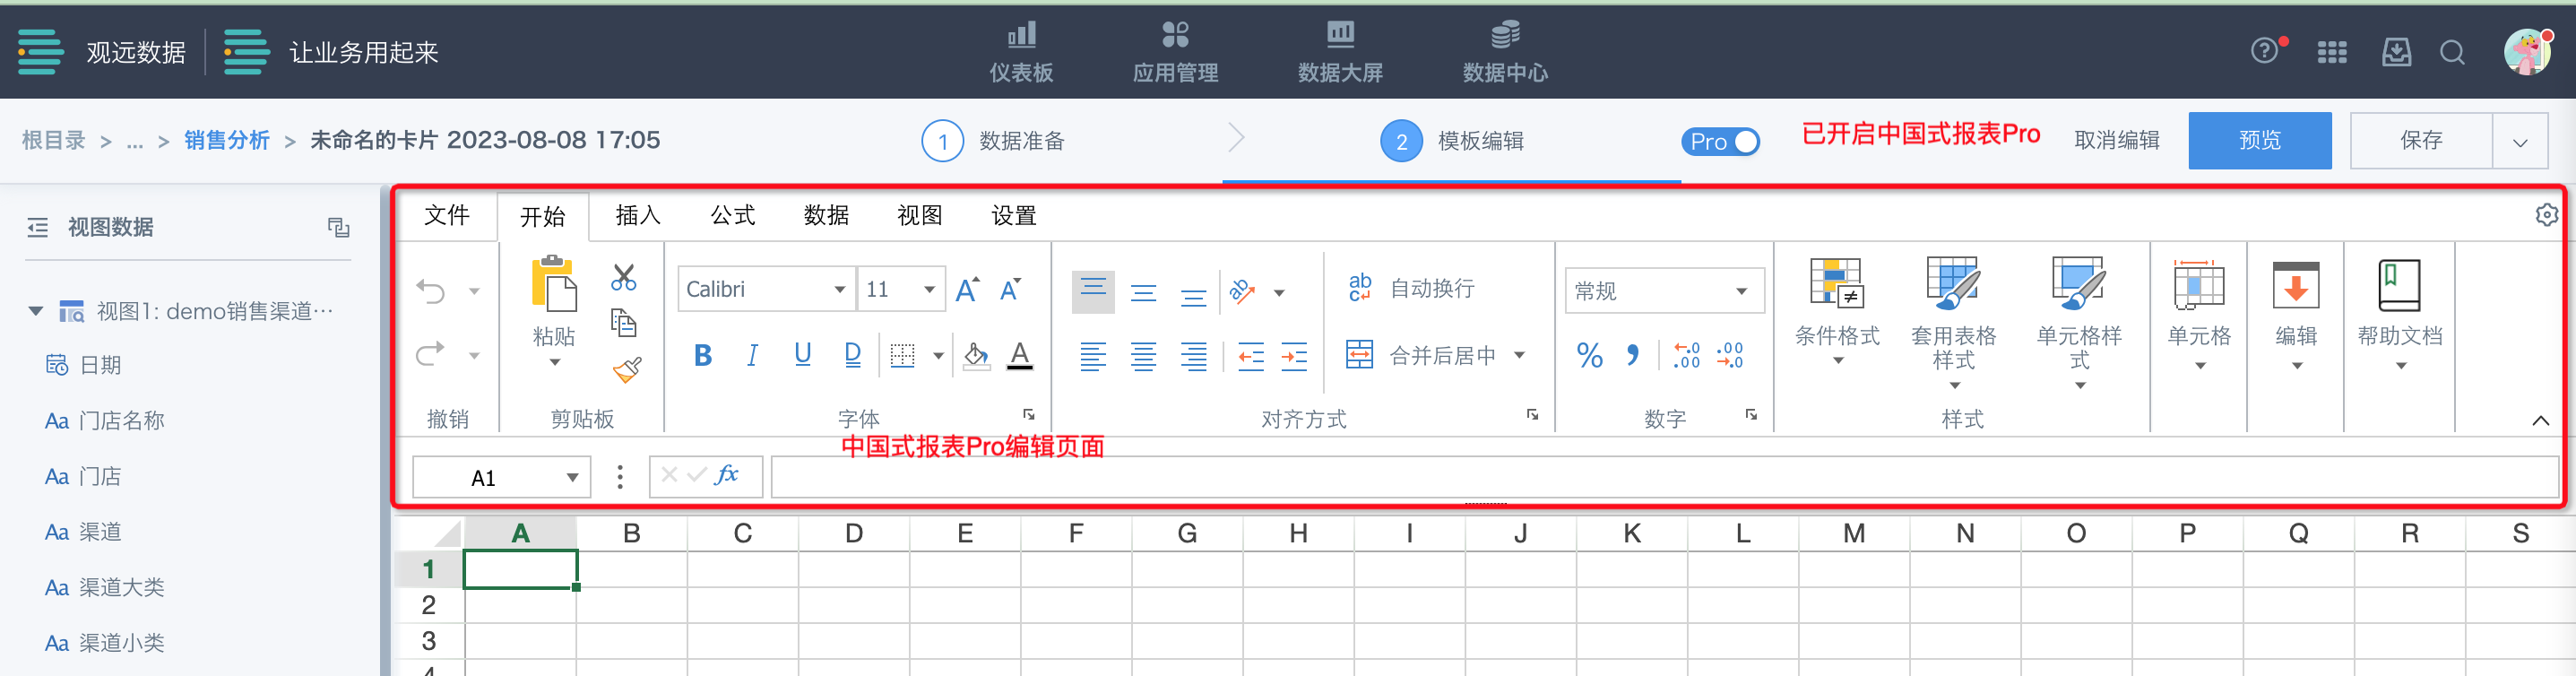2576x676 pixels.
Task: Apply Bold formatting
Action: click(702, 355)
